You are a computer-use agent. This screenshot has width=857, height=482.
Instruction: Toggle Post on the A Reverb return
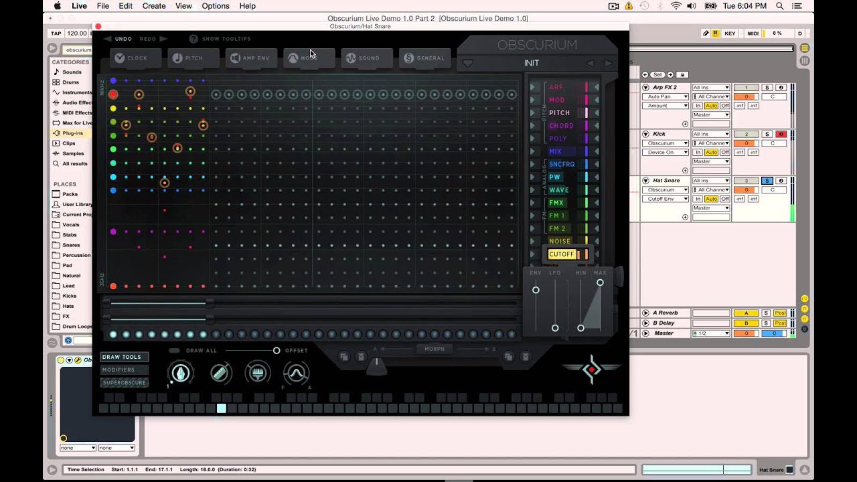click(780, 313)
